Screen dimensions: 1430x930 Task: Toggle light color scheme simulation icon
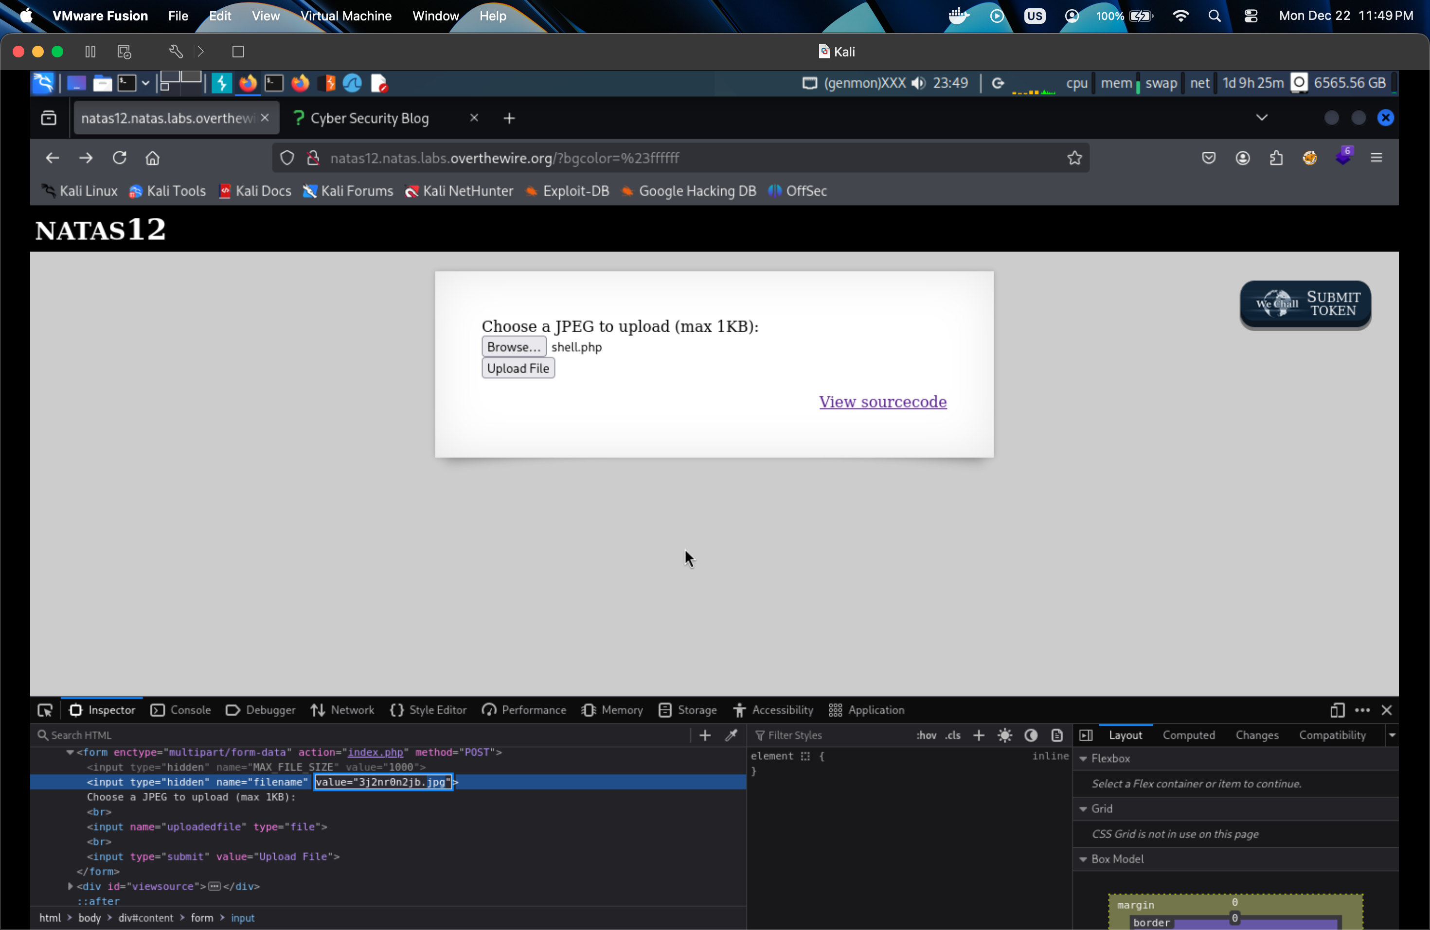[1004, 735]
